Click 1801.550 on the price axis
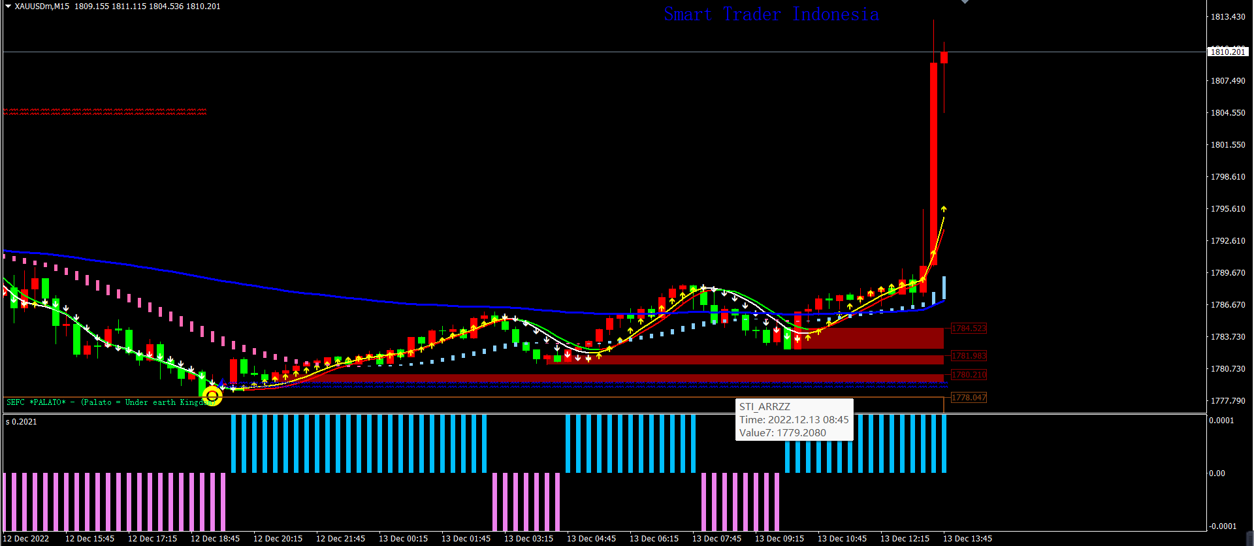Image resolution: width=1254 pixels, height=546 pixels. pyautogui.click(x=1228, y=145)
